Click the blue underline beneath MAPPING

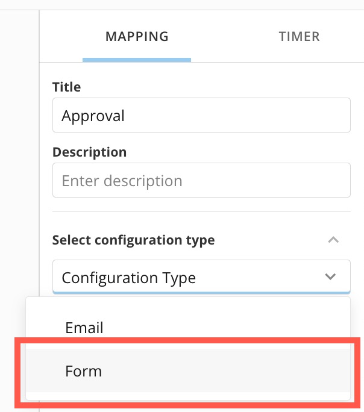pyautogui.click(x=137, y=60)
